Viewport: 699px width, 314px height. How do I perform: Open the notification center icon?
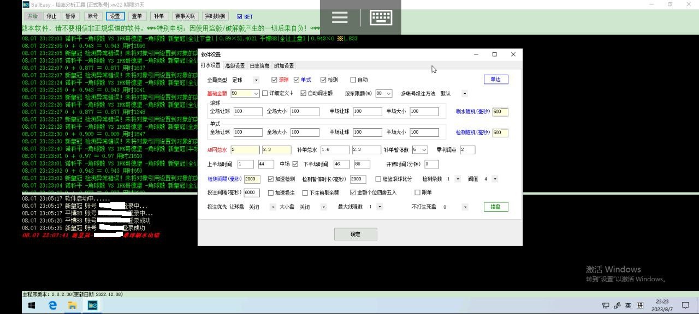(685, 305)
